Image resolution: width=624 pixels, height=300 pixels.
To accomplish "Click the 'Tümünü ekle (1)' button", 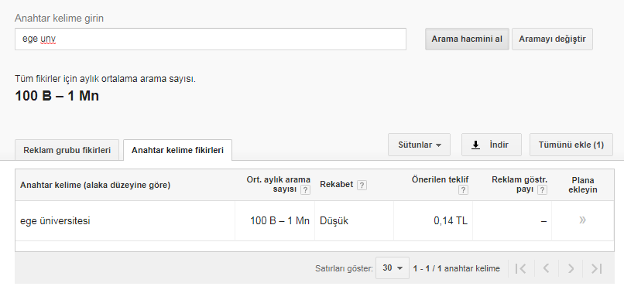I will click(x=571, y=145).
